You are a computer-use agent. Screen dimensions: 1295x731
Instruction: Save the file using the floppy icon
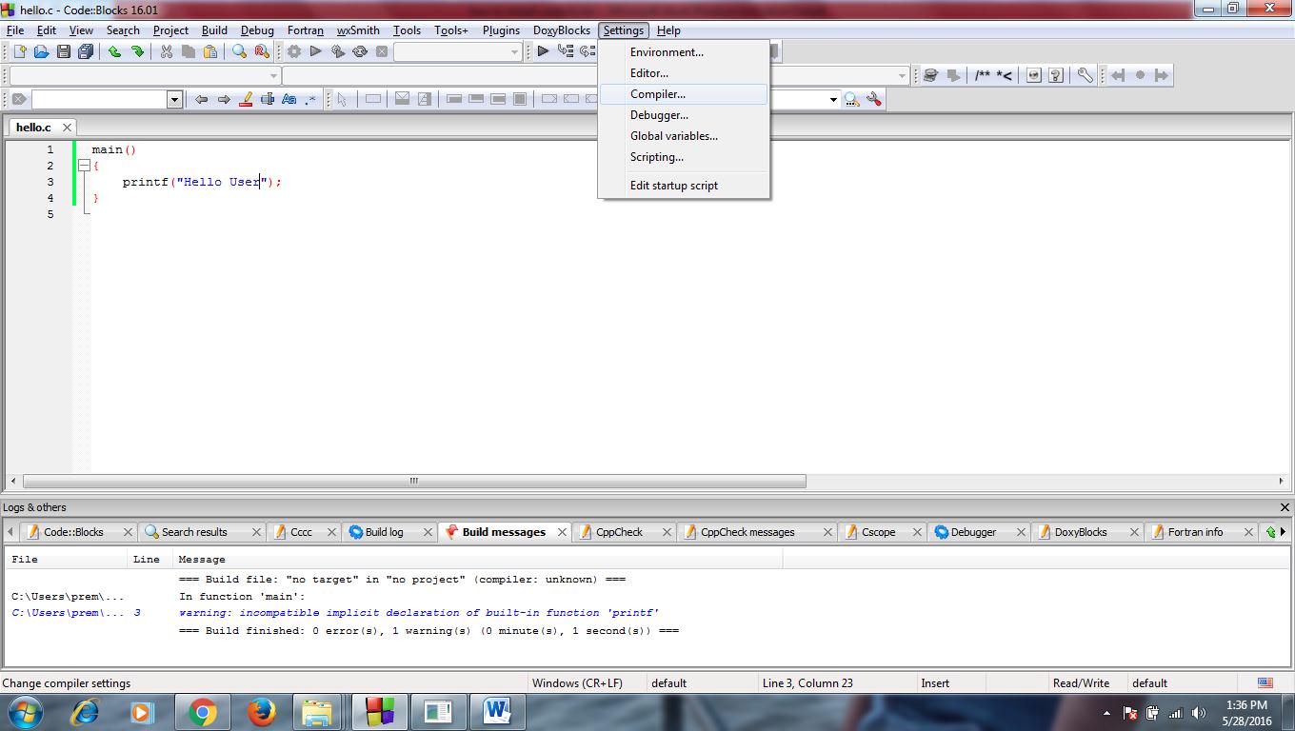tap(64, 51)
